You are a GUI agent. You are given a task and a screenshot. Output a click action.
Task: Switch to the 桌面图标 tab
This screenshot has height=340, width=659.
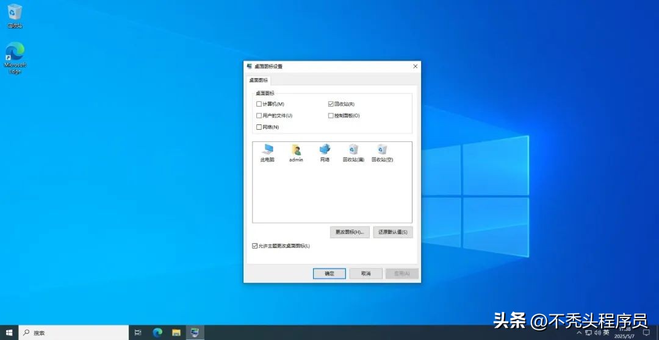point(258,80)
